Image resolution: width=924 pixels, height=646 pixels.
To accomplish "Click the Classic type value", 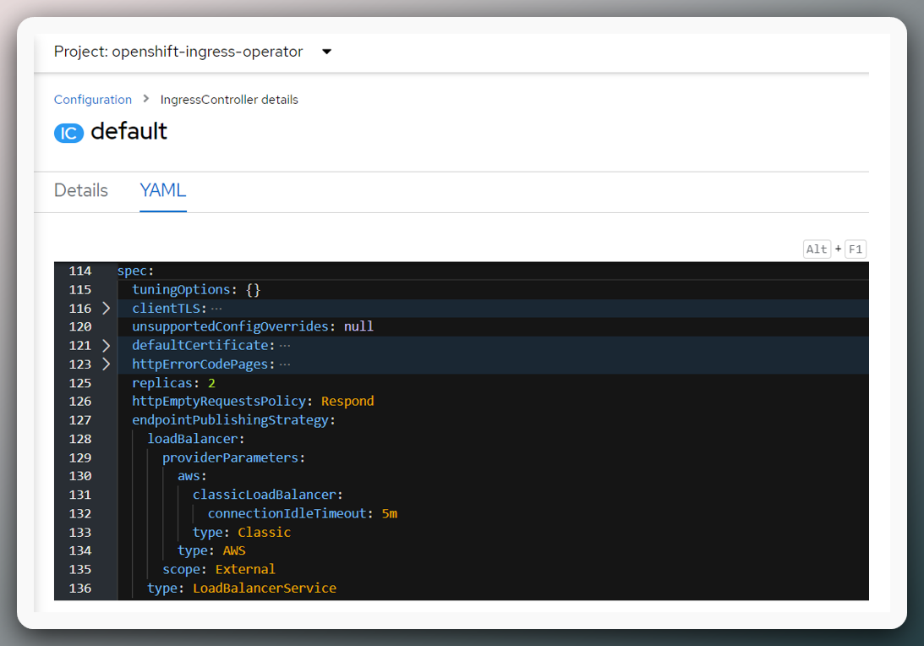I will coord(265,533).
